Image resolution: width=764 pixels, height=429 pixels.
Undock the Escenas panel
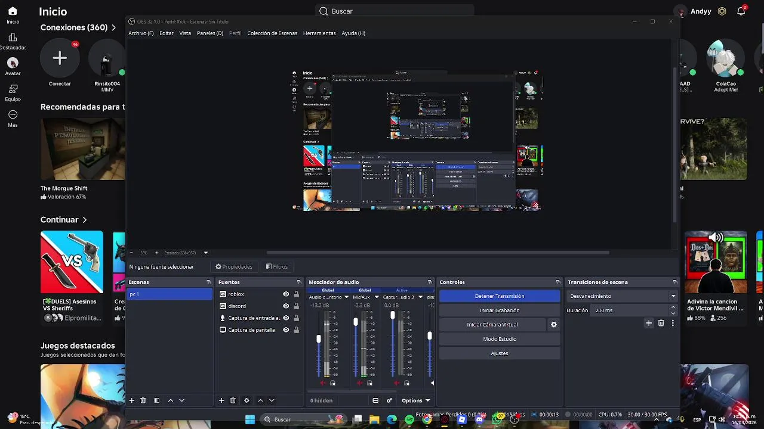tap(209, 282)
